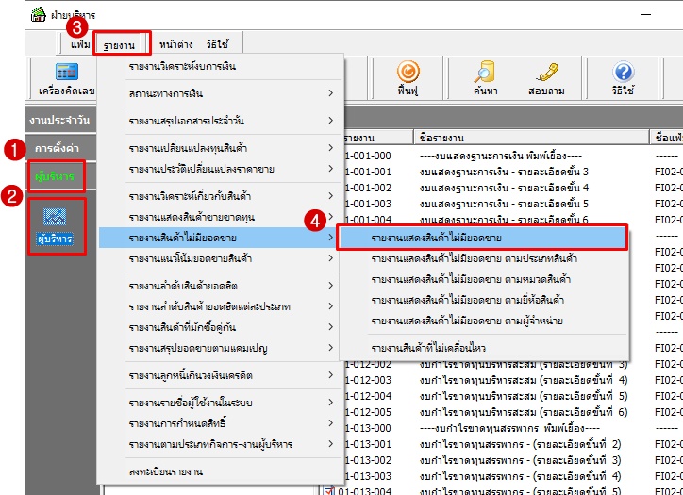
Task: Select รายงานแสดงสินค้าไม่มียอดขาย ตามยี่ห้อสินค้า
Action: coord(483,300)
